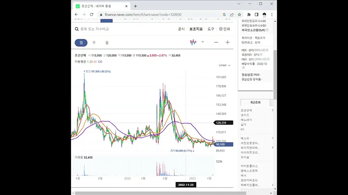Click the browser back arrow

click(x=76, y=14)
